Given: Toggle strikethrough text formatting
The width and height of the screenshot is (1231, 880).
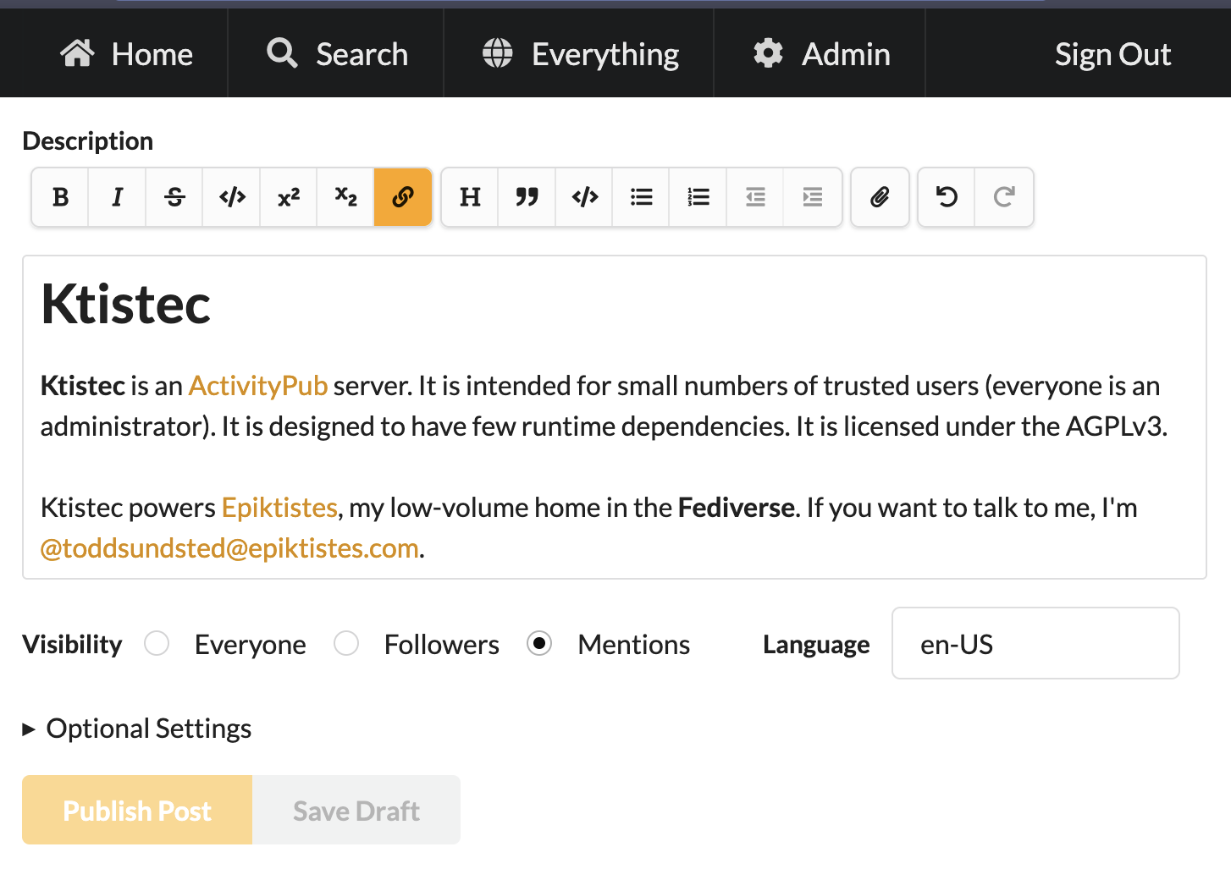Looking at the screenshot, I should 174,197.
